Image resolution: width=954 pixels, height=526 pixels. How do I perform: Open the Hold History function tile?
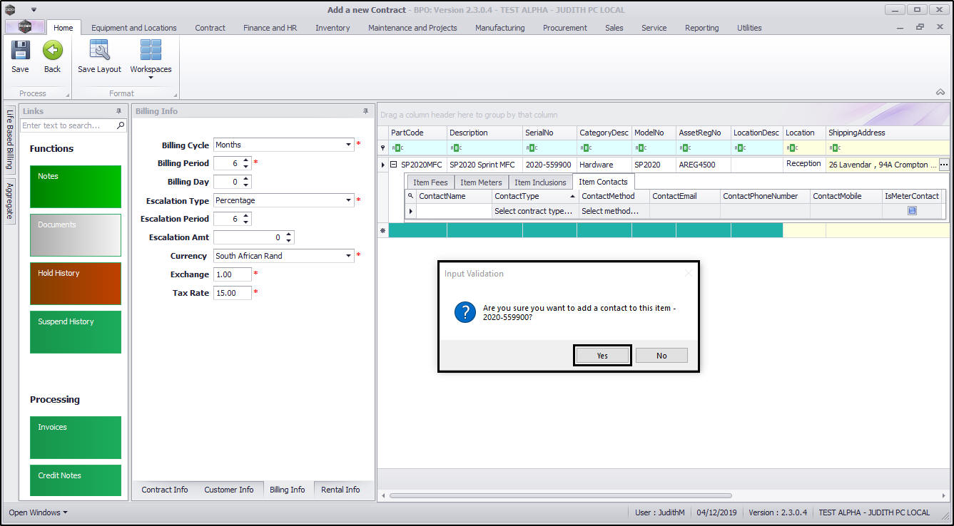[x=76, y=283]
